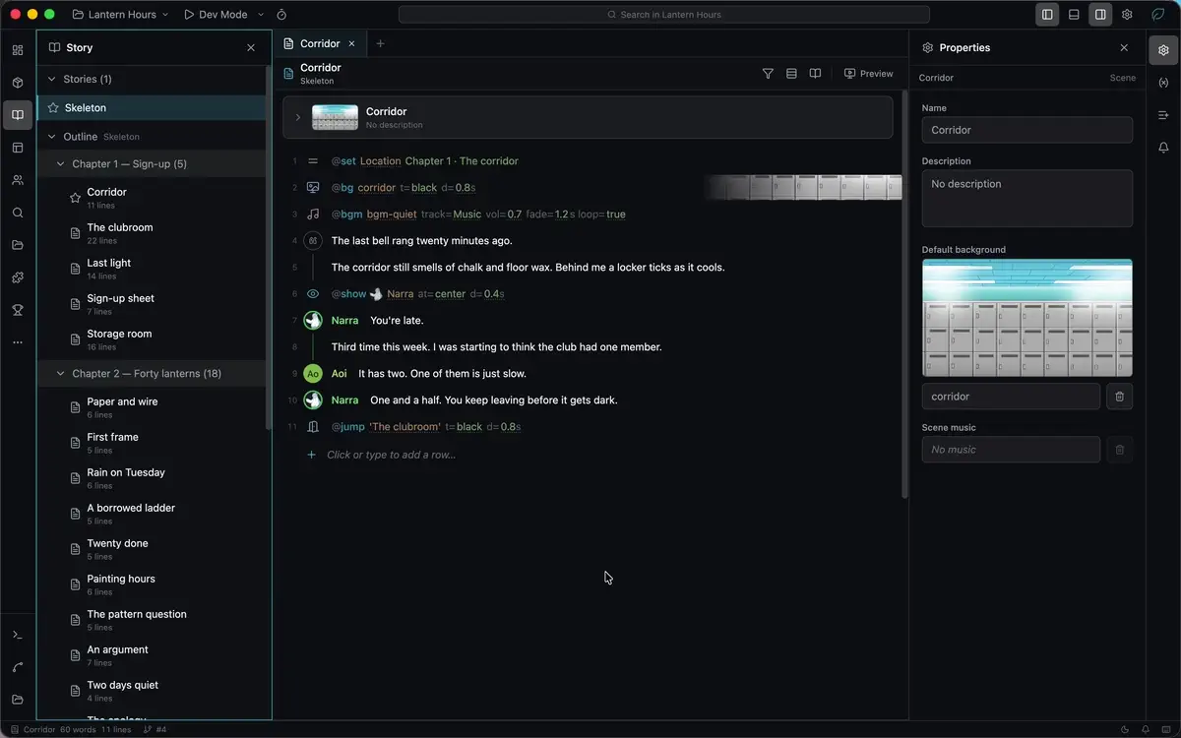The width and height of the screenshot is (1181, 738).
Task: Click the stacked rows view icon in toolbar
Action: pos(791,74)
